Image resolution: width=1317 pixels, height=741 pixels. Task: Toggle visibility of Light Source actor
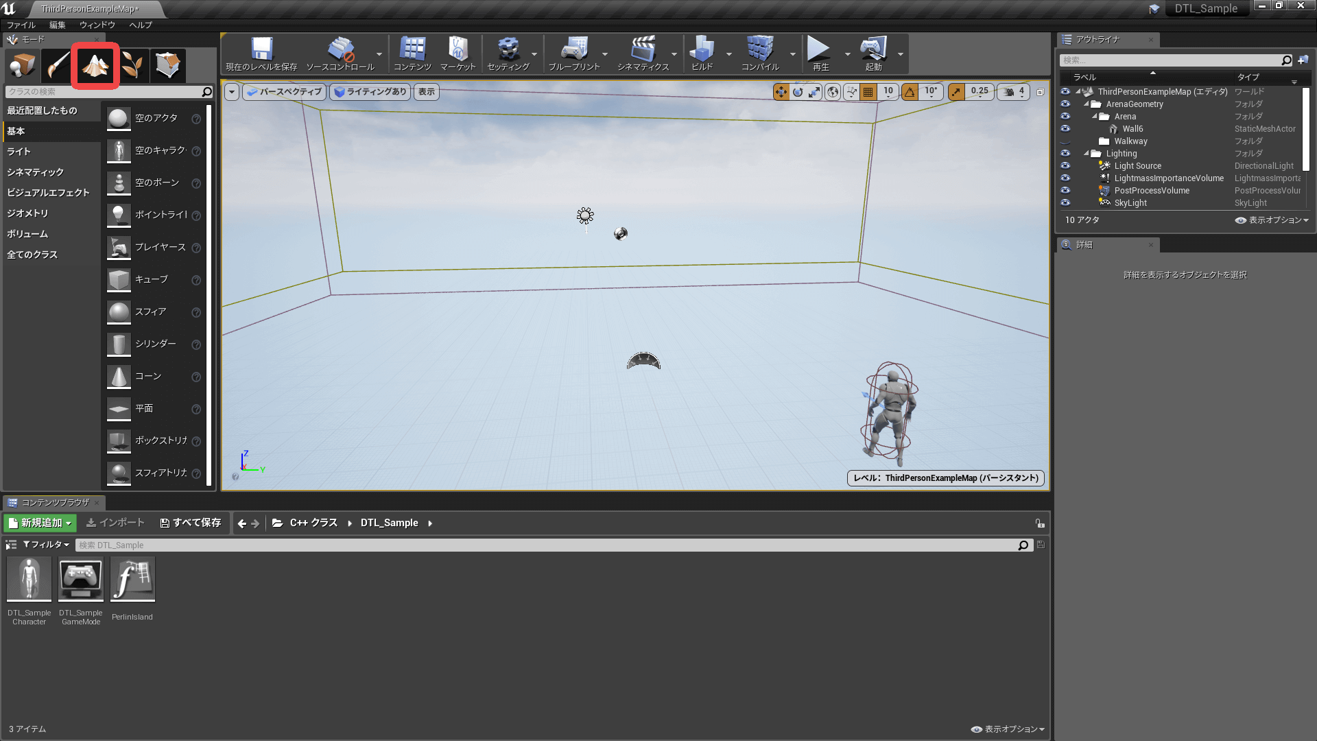[1065, 166]
